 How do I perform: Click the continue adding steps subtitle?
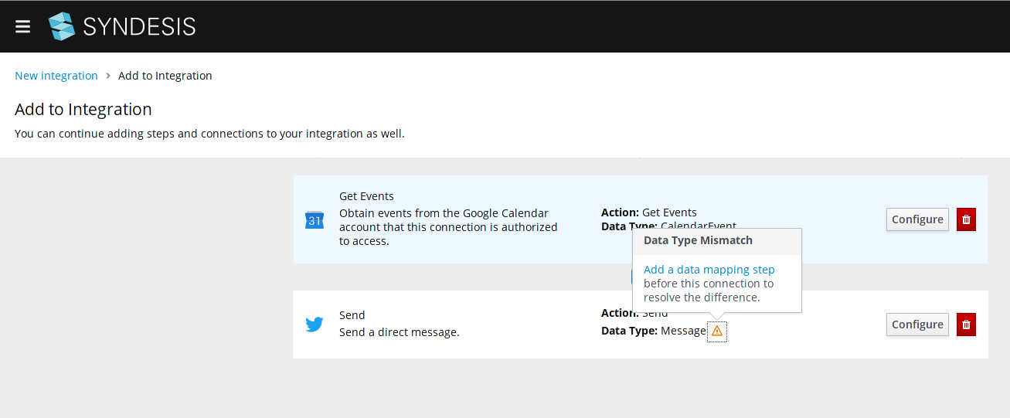209,134
